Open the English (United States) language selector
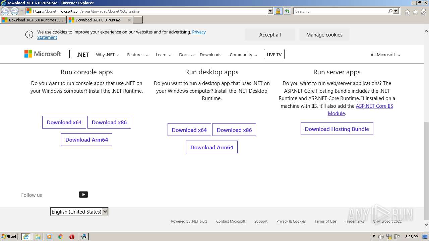Image resolution: width=429 pixels, height=241 pixels. coord(79,212)
